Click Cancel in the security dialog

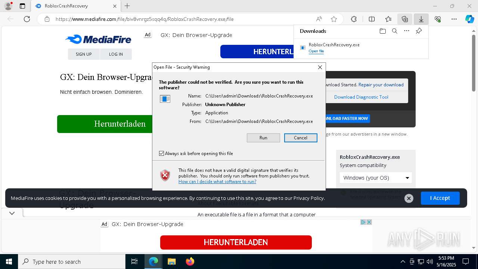(301, 138)
